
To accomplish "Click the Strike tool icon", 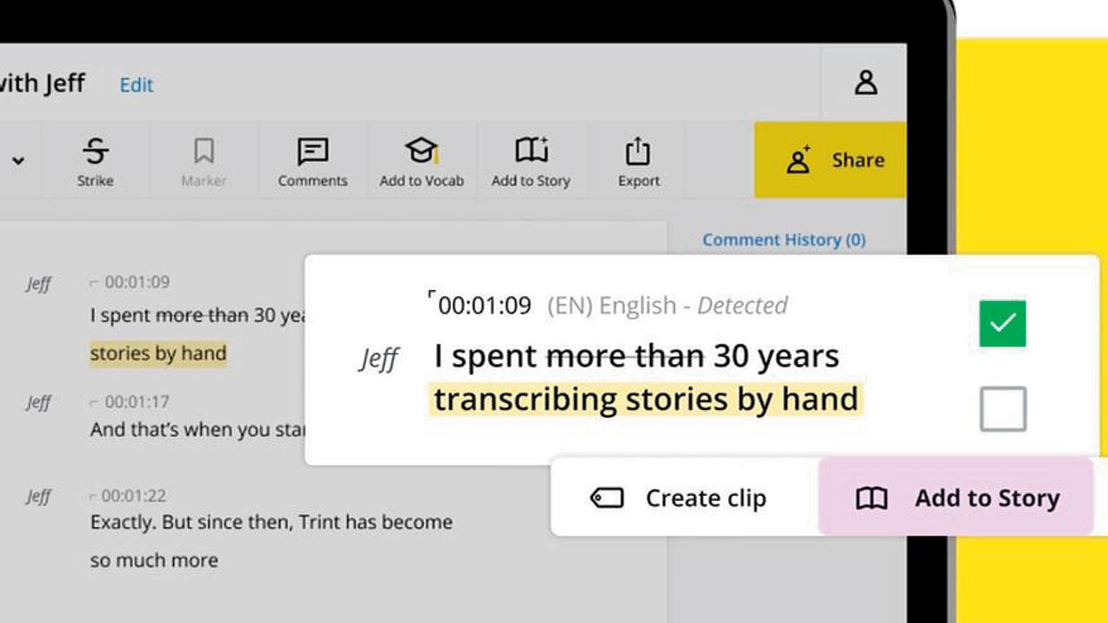I will pyautogui.click(x=95, y=151).
